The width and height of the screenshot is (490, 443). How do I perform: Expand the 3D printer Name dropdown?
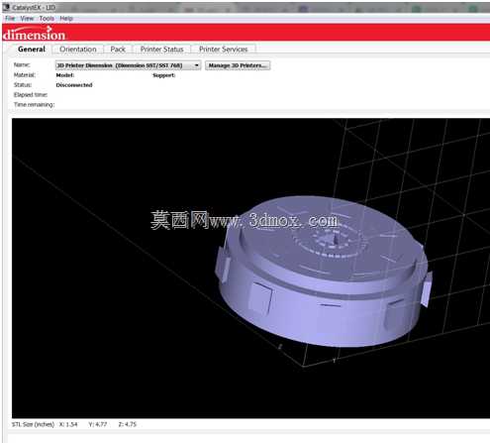click(x=128, y=65)
